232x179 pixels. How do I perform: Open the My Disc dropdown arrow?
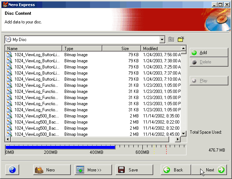(162, 40)
